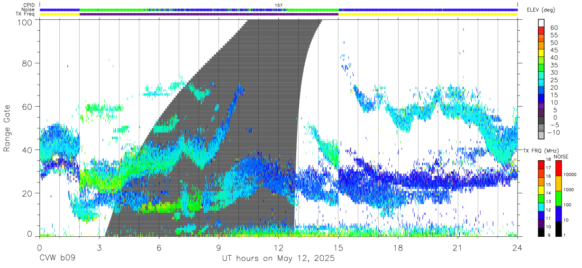The image size is (582, 268).
Task: Select the red 55–60 elevation colorbar segment
Action: (542, 31)
